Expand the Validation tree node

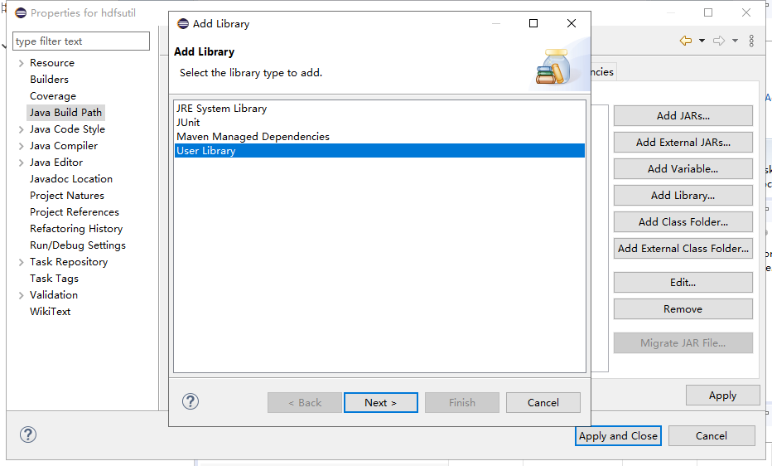pyautogui.click(x=21, y=295)
